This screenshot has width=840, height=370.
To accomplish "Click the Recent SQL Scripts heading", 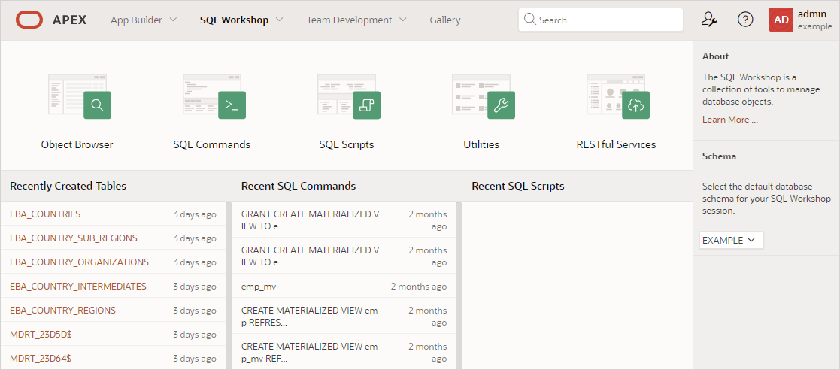I will [x=518, y=186].
